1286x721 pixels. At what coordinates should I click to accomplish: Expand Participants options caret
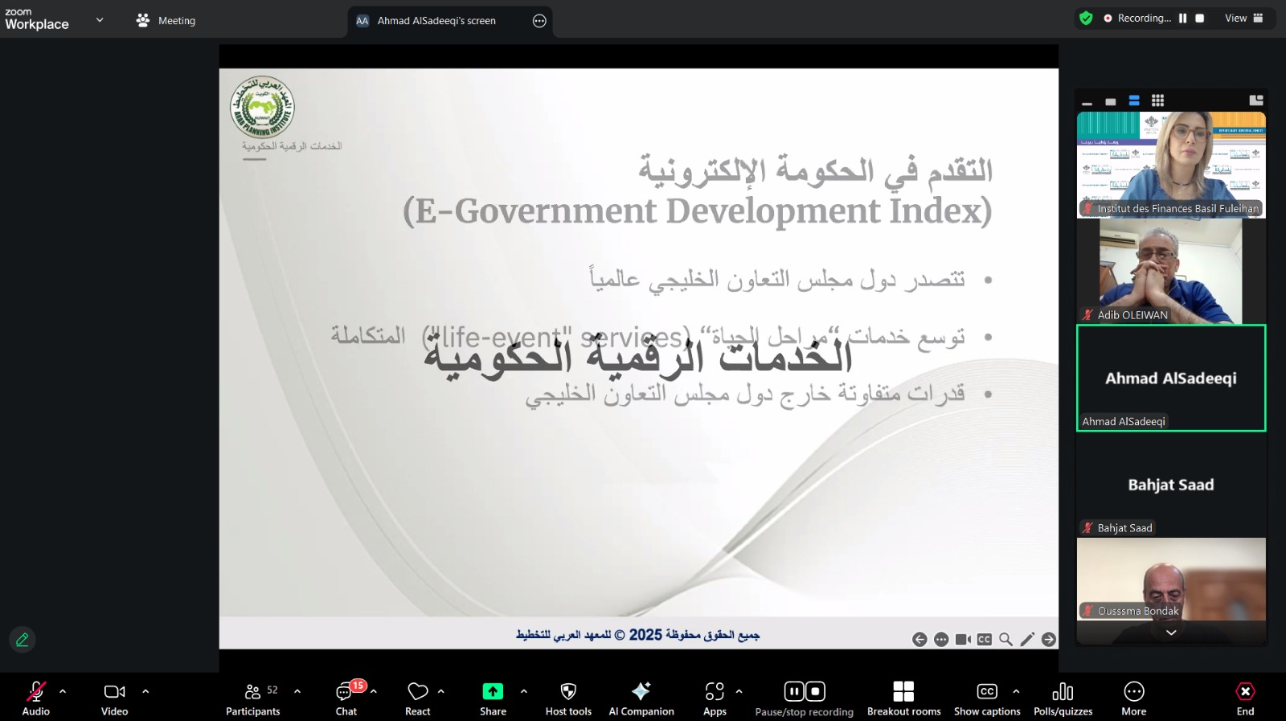click(x=297, y=691)
